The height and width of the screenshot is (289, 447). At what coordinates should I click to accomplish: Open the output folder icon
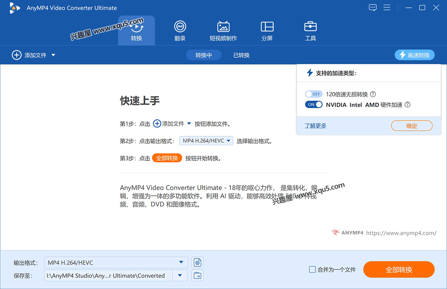197,276
